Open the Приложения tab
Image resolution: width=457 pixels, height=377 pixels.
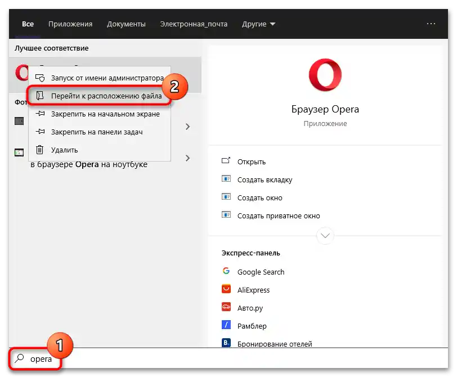coord(70,24)
